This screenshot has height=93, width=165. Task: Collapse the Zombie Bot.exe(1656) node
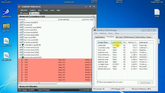(x=20, y=57)
